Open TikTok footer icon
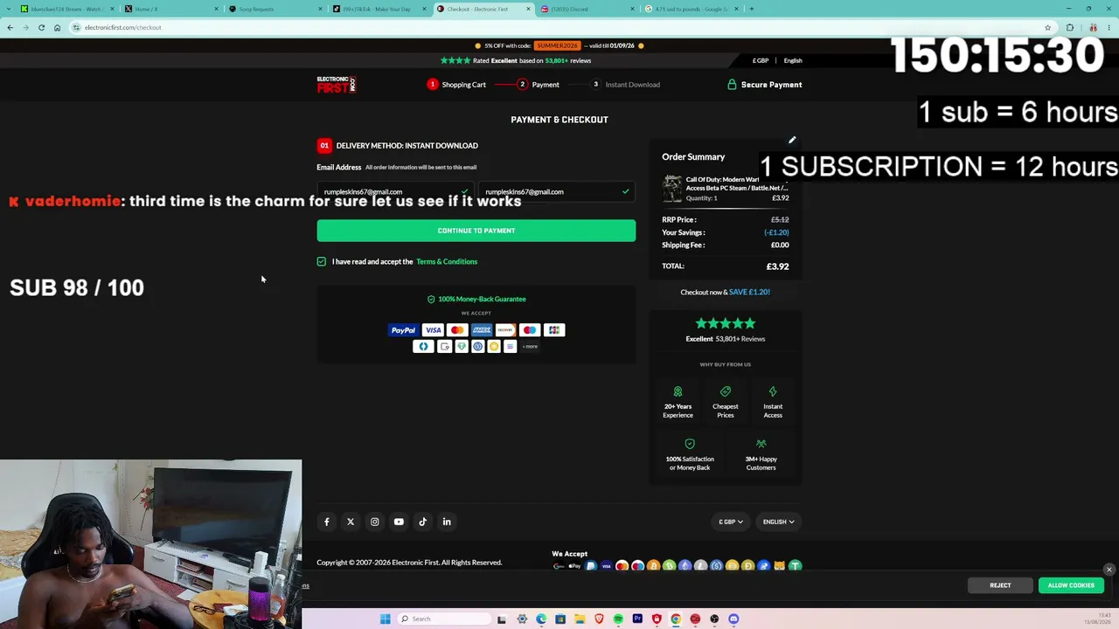This screenshot has width=1119, height=629. (x=422, y=522)
